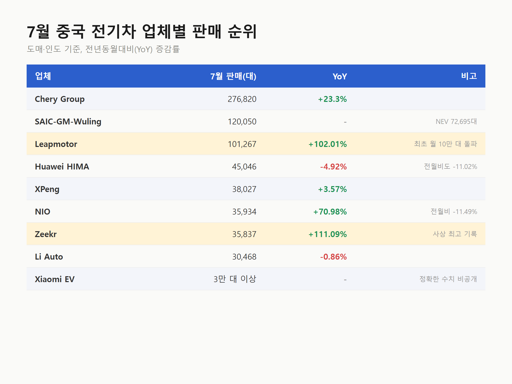This screenshot has width=512, height=384.
Task: Click the sales figure 35,934
Action: (x=244, y=212)
